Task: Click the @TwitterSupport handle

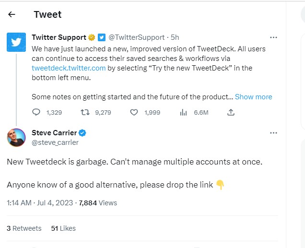Action: point(137,37)
